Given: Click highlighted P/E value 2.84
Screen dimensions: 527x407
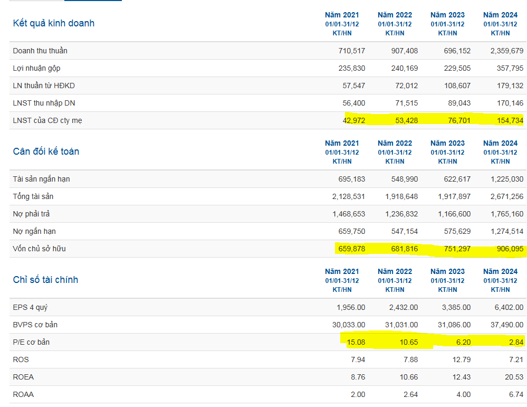Looking at the screenshot, I should pyautogui.click(x=516, y=343).
